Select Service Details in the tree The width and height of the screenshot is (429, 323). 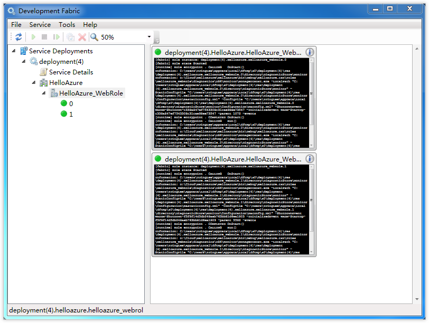[x=71, y=72]
